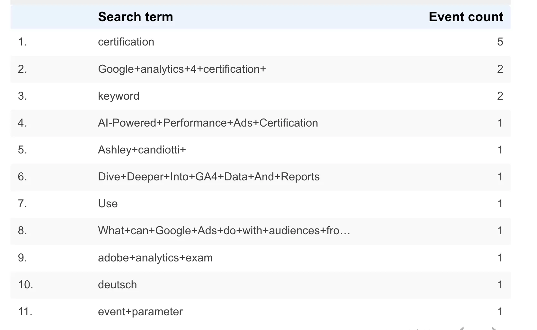Click the 'Use' search term
The image size is (537, 330).
pyautogui.click(x=108, y=204)
